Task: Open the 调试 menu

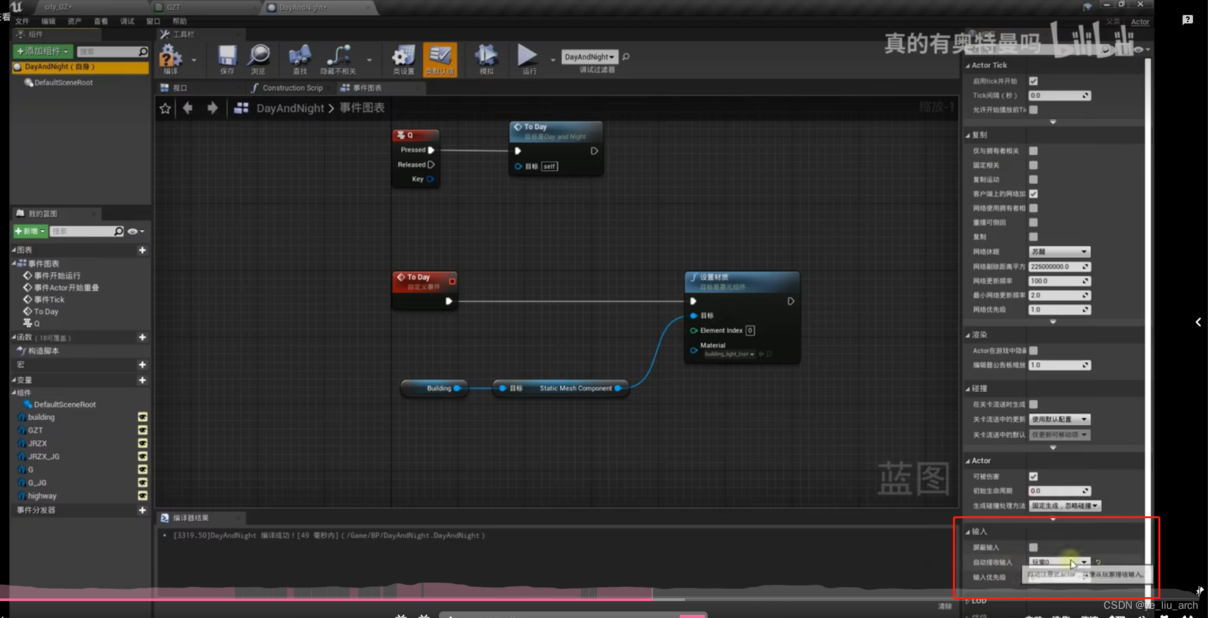Action: pos(127,22)
